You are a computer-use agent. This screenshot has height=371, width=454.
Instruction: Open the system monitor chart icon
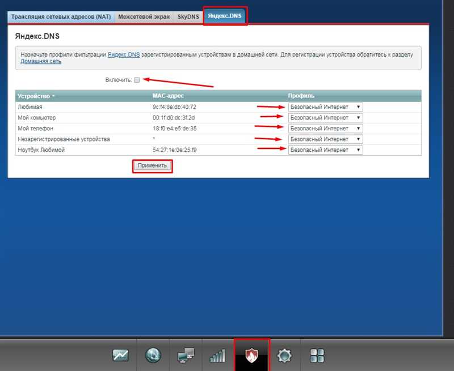point(120,355)
